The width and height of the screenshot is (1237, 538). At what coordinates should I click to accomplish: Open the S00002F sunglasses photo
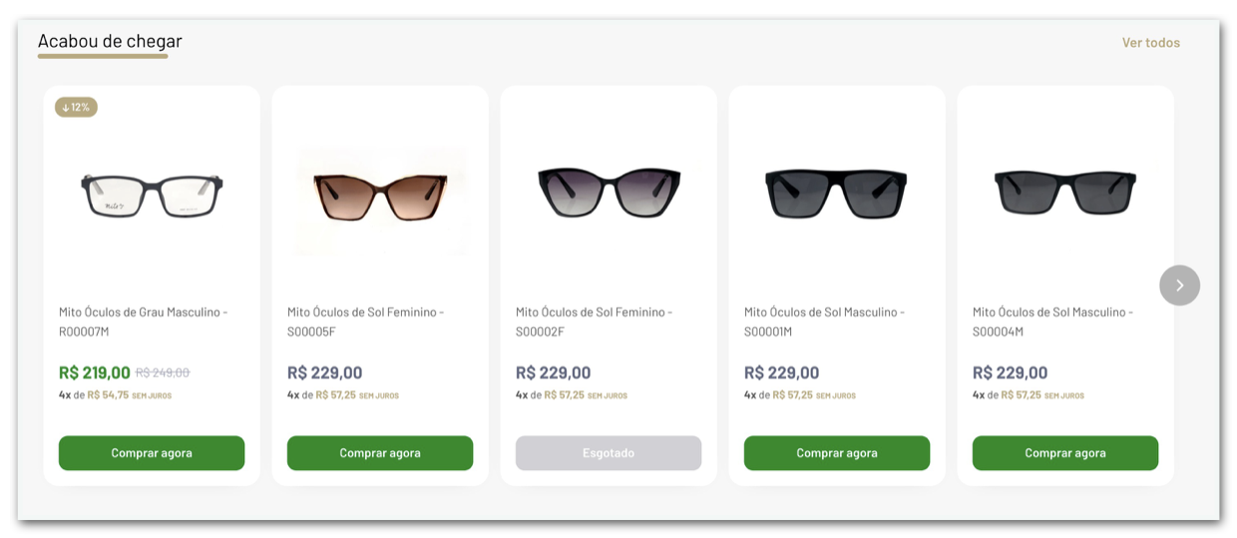click(x=609, y=192)
